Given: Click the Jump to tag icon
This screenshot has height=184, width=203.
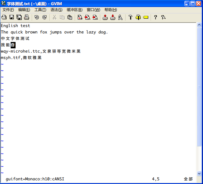Looking at the screenshot, I should (x=146, y=17).
